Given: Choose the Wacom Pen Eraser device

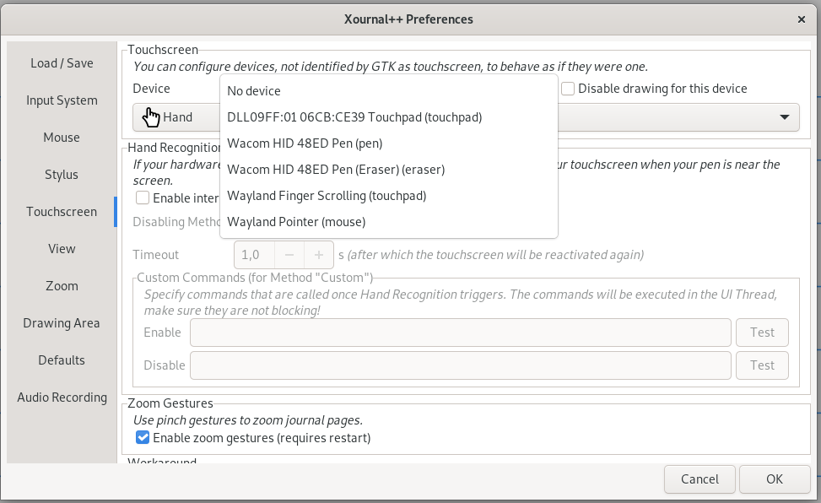Looking at the screenshot, I should (333, 169).
